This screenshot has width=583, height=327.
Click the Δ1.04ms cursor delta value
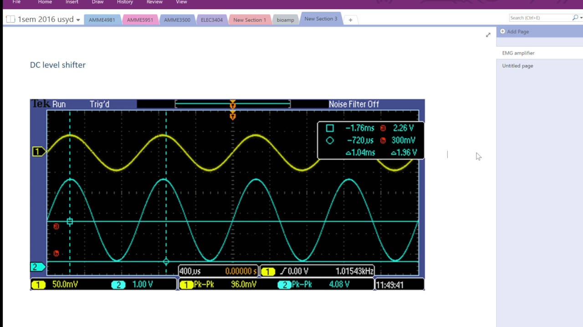[x=360, y=153]
